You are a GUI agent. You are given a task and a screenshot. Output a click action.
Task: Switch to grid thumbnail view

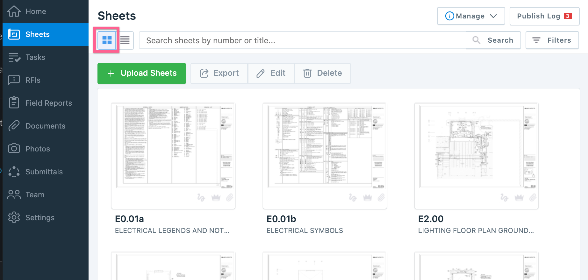(107, 40)
